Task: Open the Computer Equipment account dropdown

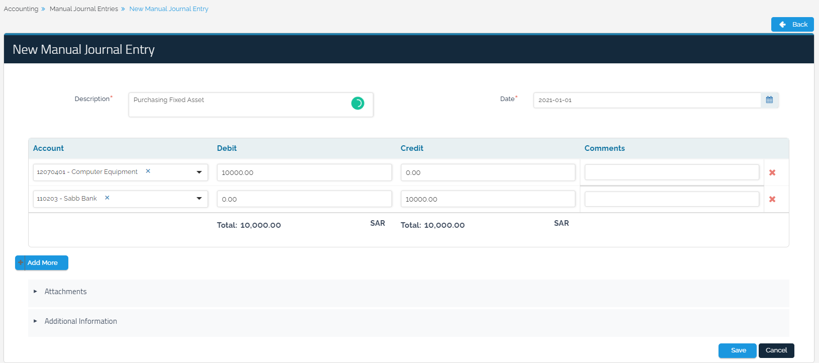Action: (x=199, y=172)
